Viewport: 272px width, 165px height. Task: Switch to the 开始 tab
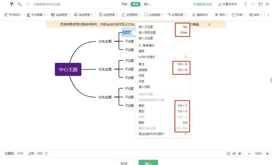click(124, 4)
